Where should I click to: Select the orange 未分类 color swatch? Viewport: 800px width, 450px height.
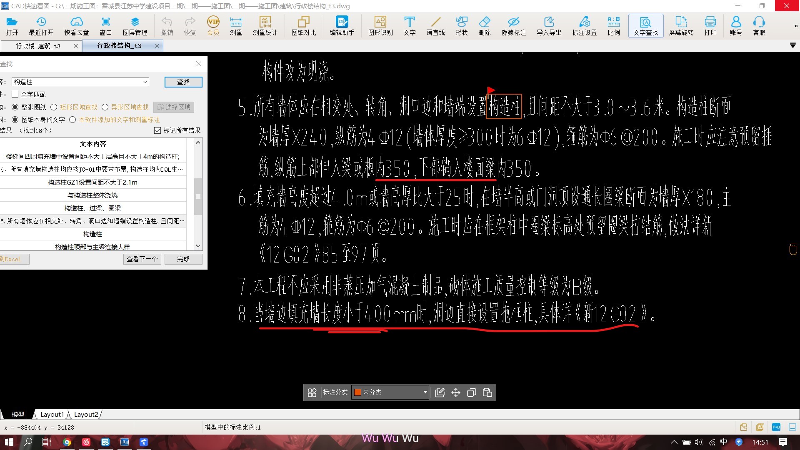click(x=357, y=392)
